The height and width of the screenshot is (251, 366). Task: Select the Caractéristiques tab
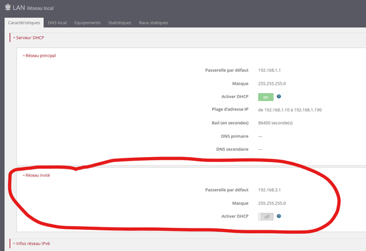(x=24, y=23)
